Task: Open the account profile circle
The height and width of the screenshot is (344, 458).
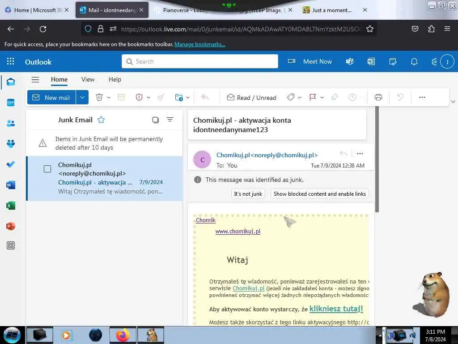Action: (447, 61)
